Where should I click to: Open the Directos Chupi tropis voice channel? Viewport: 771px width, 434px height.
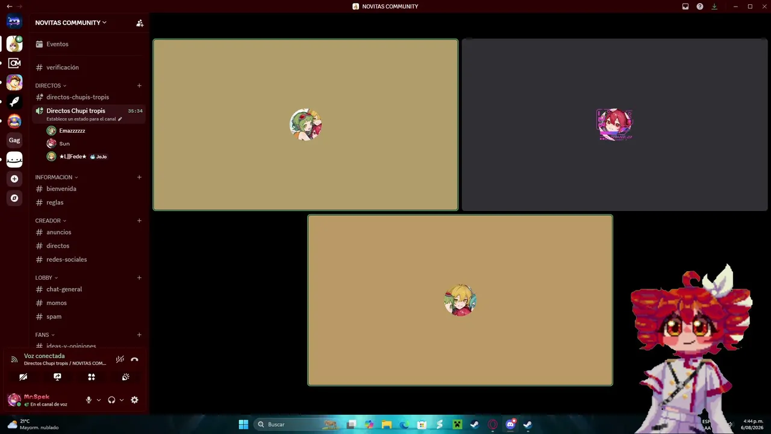(x=89, y=114)
